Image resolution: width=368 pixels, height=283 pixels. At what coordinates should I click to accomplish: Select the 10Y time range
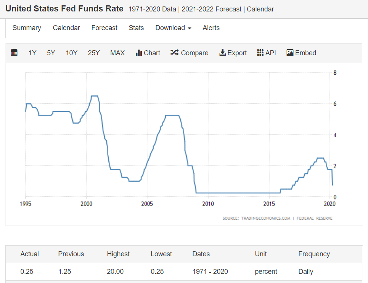click(71, 53)
